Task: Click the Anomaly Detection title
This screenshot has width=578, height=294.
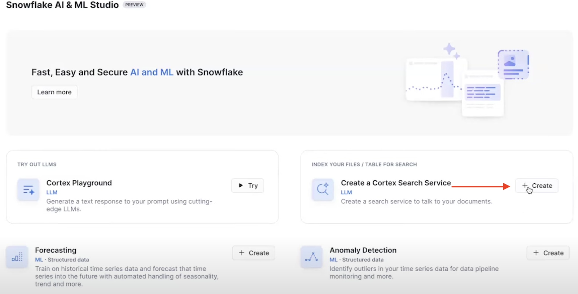Action: (363, 250)
